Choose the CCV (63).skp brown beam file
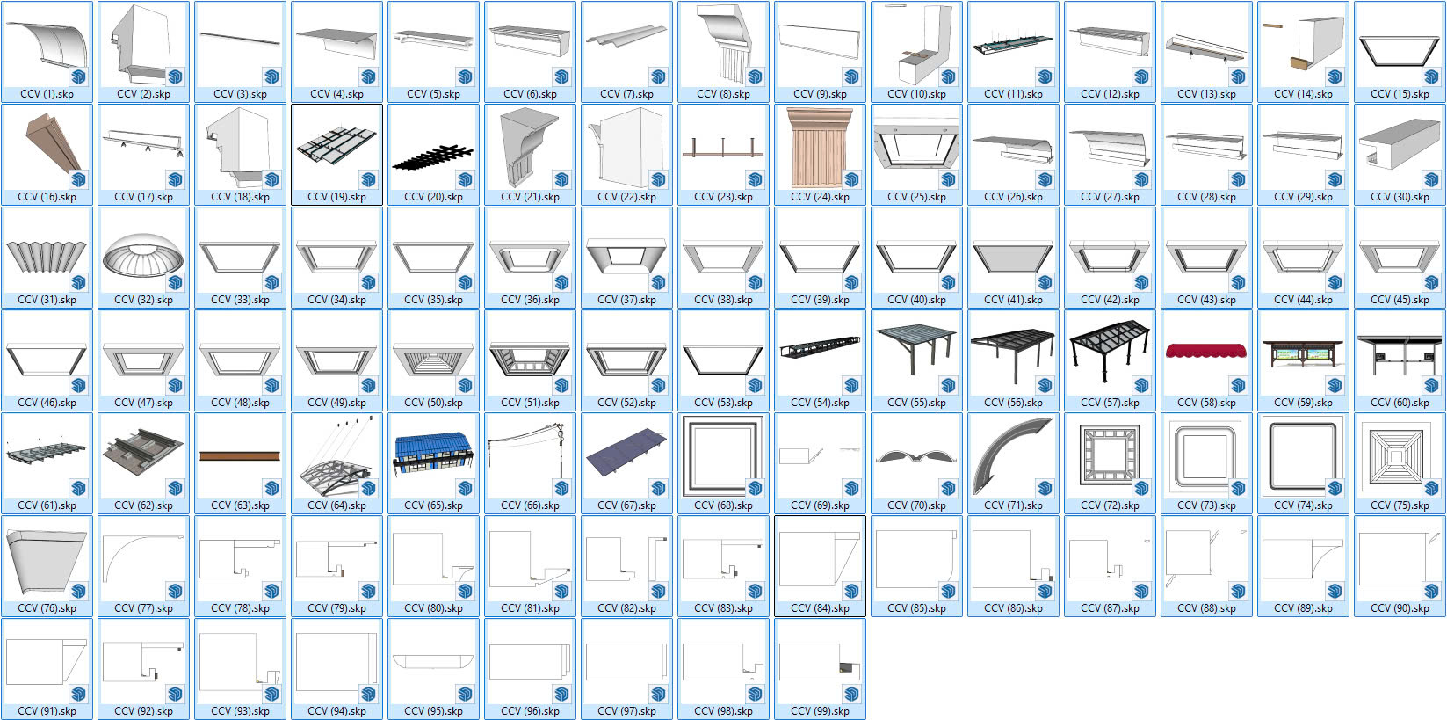The width and height of the screenshot is (1447, 720). tap(239, 456)
